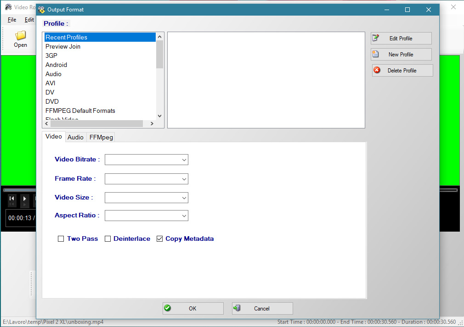The height and width of the screenshot is (327, 464).
Task: Click the Cancel button icon
Action: click(x=237, y=308)
